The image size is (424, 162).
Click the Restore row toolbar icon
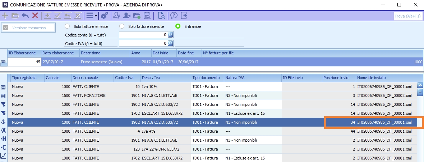[68, 16]
